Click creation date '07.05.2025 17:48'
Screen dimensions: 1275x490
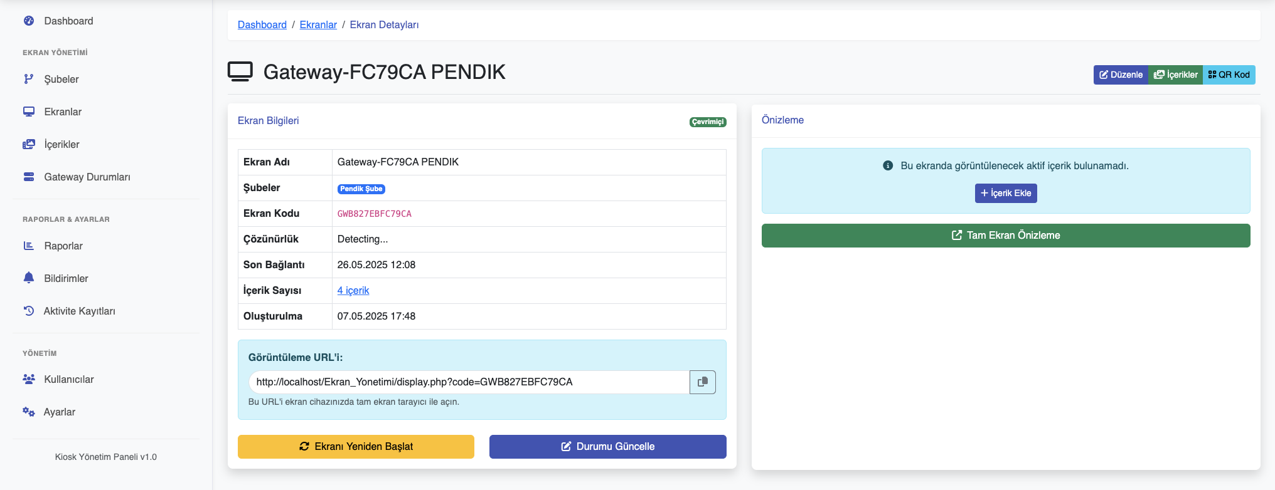tap(376, 316)
